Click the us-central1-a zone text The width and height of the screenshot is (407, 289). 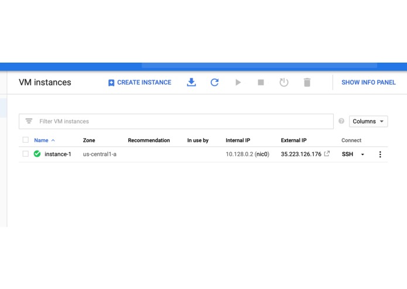click(100, 154)
